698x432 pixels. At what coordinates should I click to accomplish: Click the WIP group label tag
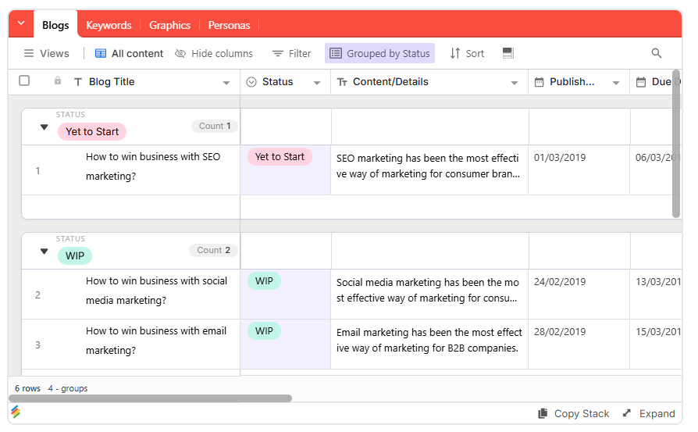point(75,256)
